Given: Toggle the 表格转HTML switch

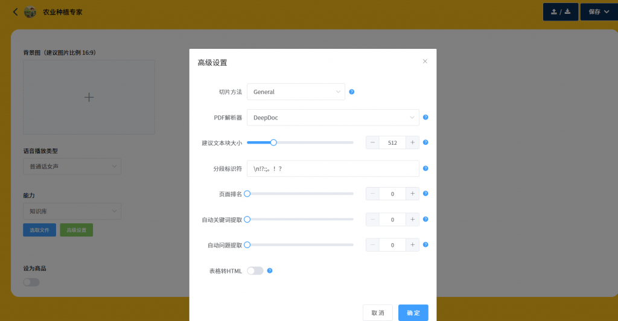Looking at the screenshot, I should pyautogui.click(x=255, y=271).
